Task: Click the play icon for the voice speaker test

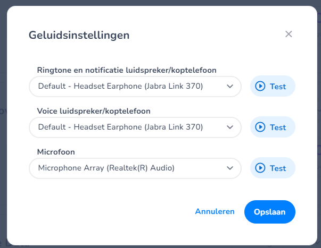Action: pos(260,127)
